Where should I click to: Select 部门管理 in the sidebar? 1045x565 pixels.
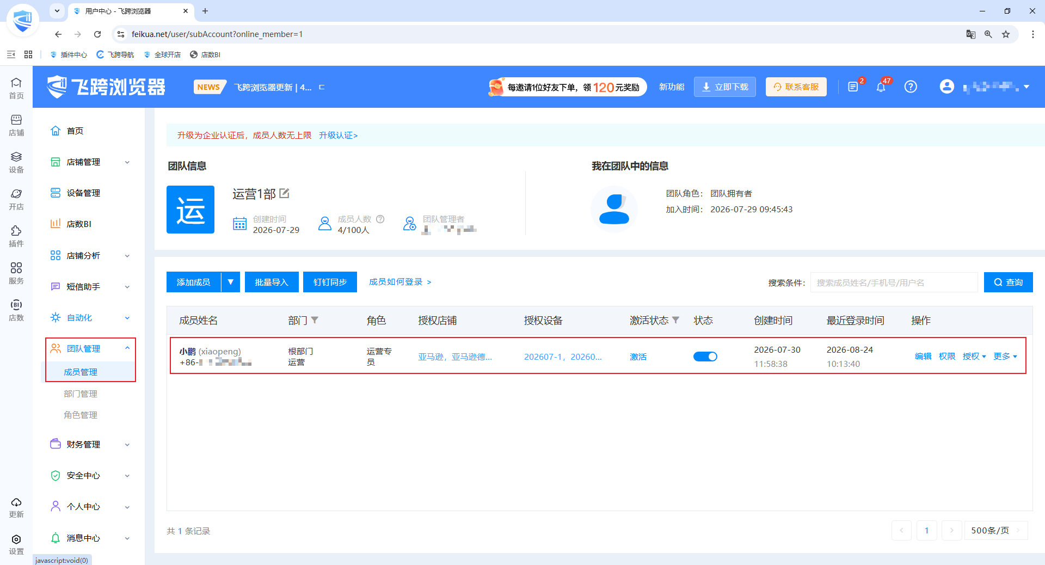coord(81,394)
